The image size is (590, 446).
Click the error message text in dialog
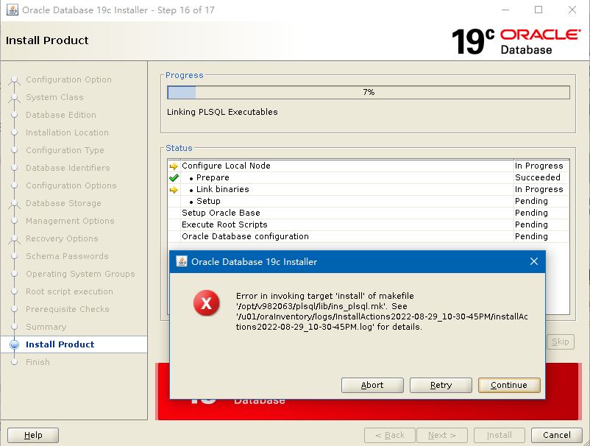pyautogui.click(x=382, y=311)
